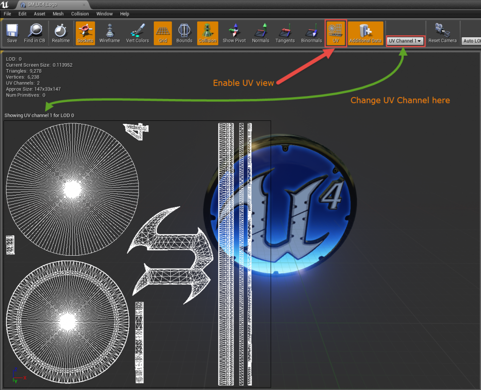Click Showing UV channel 1 label
The image size is (481, 390).
(x=39, y=115)
